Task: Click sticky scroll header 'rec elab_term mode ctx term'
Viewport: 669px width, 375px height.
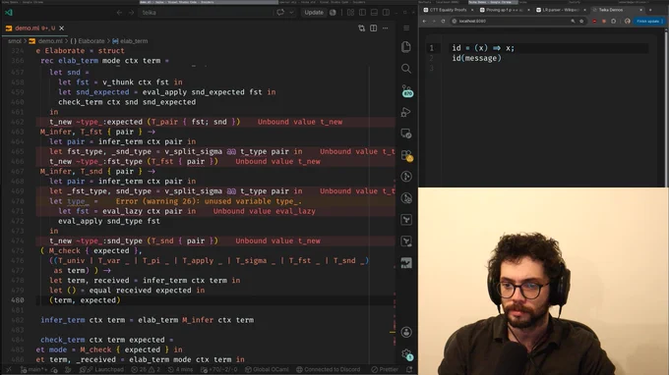Action: [104, 61]
